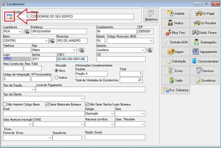Click the lookup icon beside Gerente
Image resolution: width=221 pixels, height=148 pixels.
149,50
